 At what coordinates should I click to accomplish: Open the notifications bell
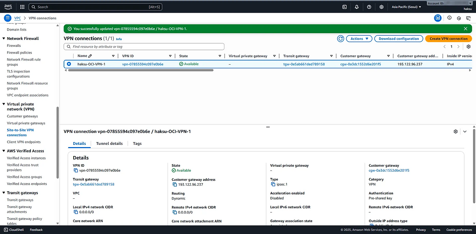pos(357,7)
